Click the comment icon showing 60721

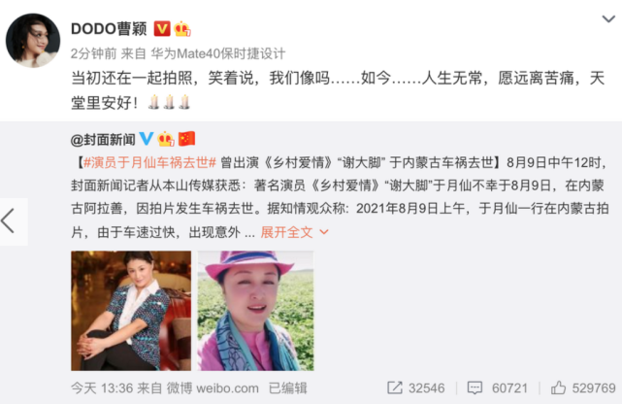tap(475, 387)
